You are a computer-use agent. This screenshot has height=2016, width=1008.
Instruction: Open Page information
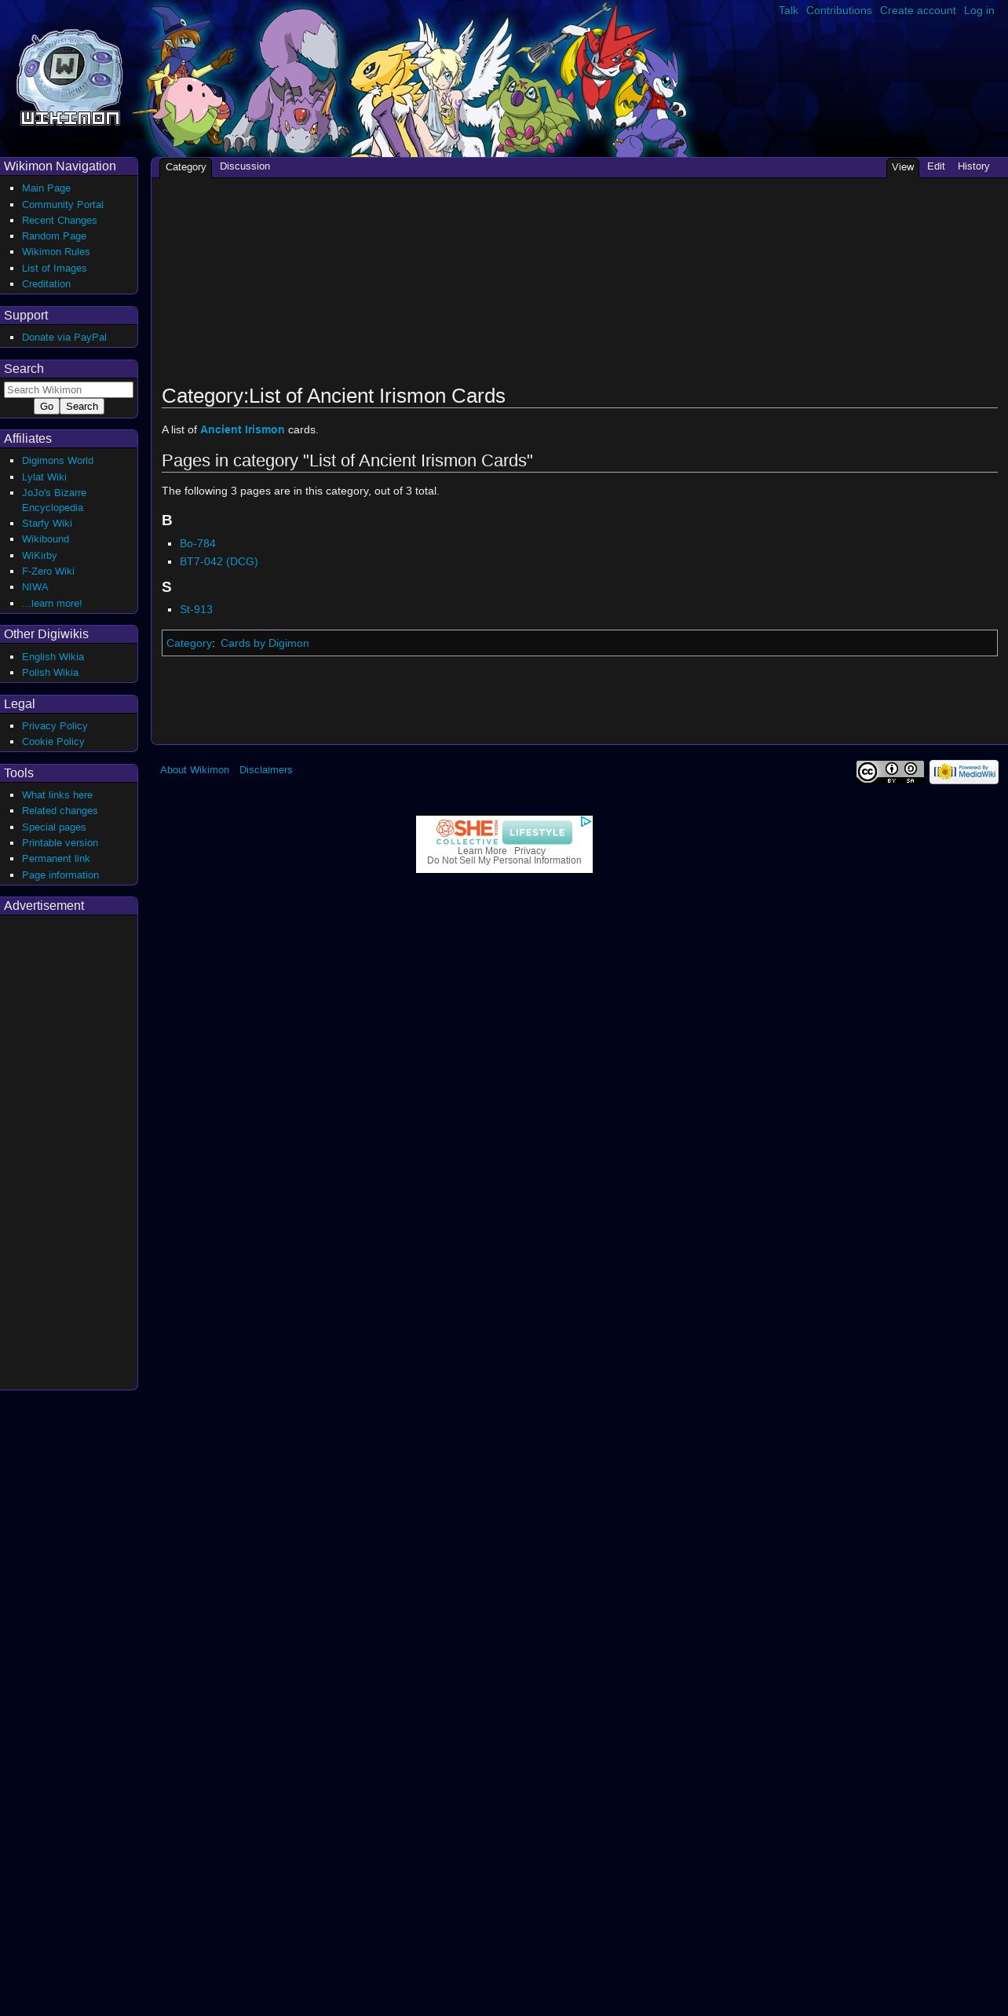(60, 875)
